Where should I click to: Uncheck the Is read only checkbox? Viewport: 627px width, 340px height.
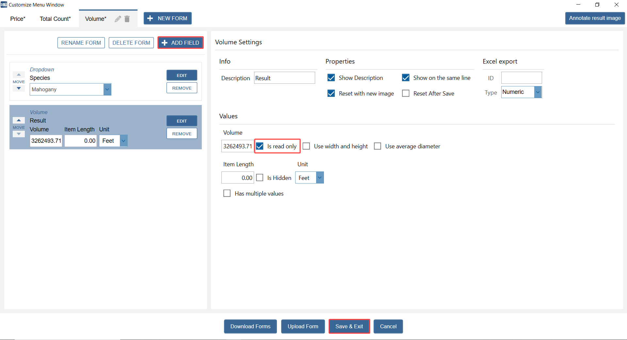(260, 146)
